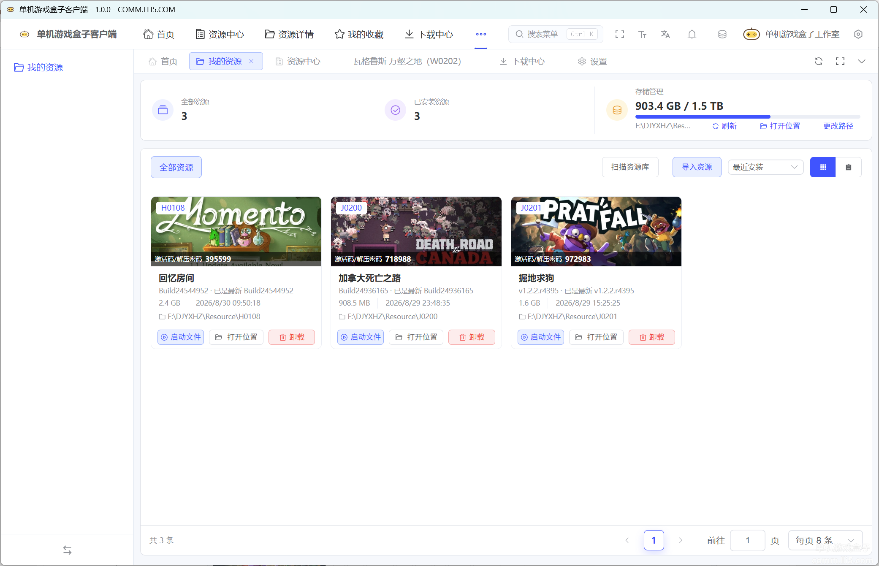The image size is (879, 566).
Task: Open the sort dropdown 最近安装
Action: pos(765,167)
